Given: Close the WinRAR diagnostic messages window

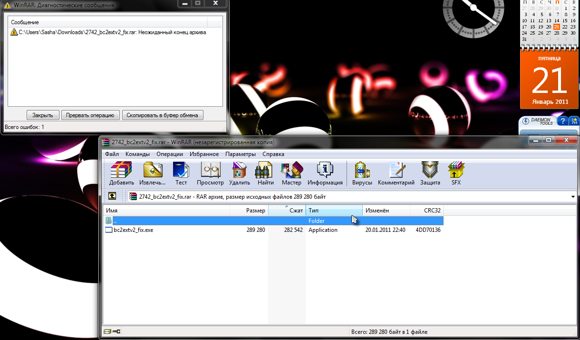Looking at the screenshot, I should pos(216,3).
